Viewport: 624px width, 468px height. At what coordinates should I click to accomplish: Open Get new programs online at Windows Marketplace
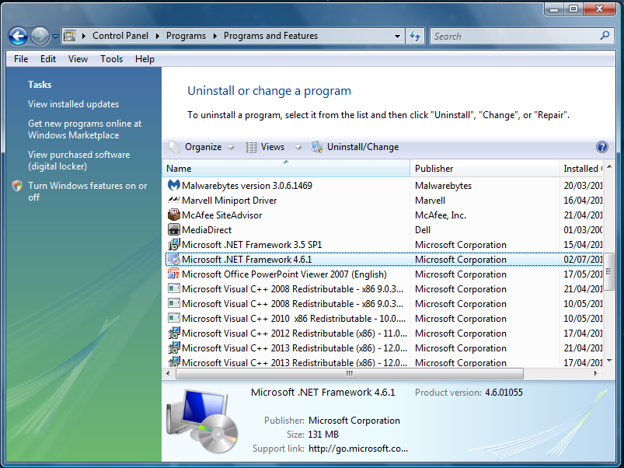click(x=85, y=129)
